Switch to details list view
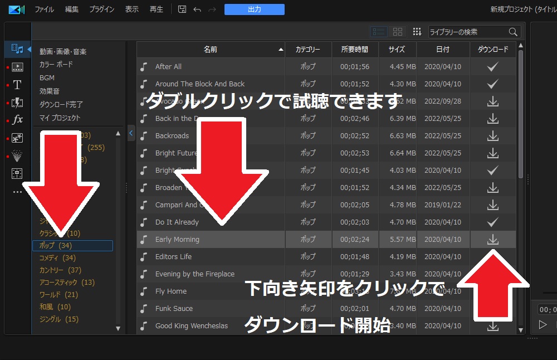This screenshot has height=360, width=557. (x=379, y=32)
